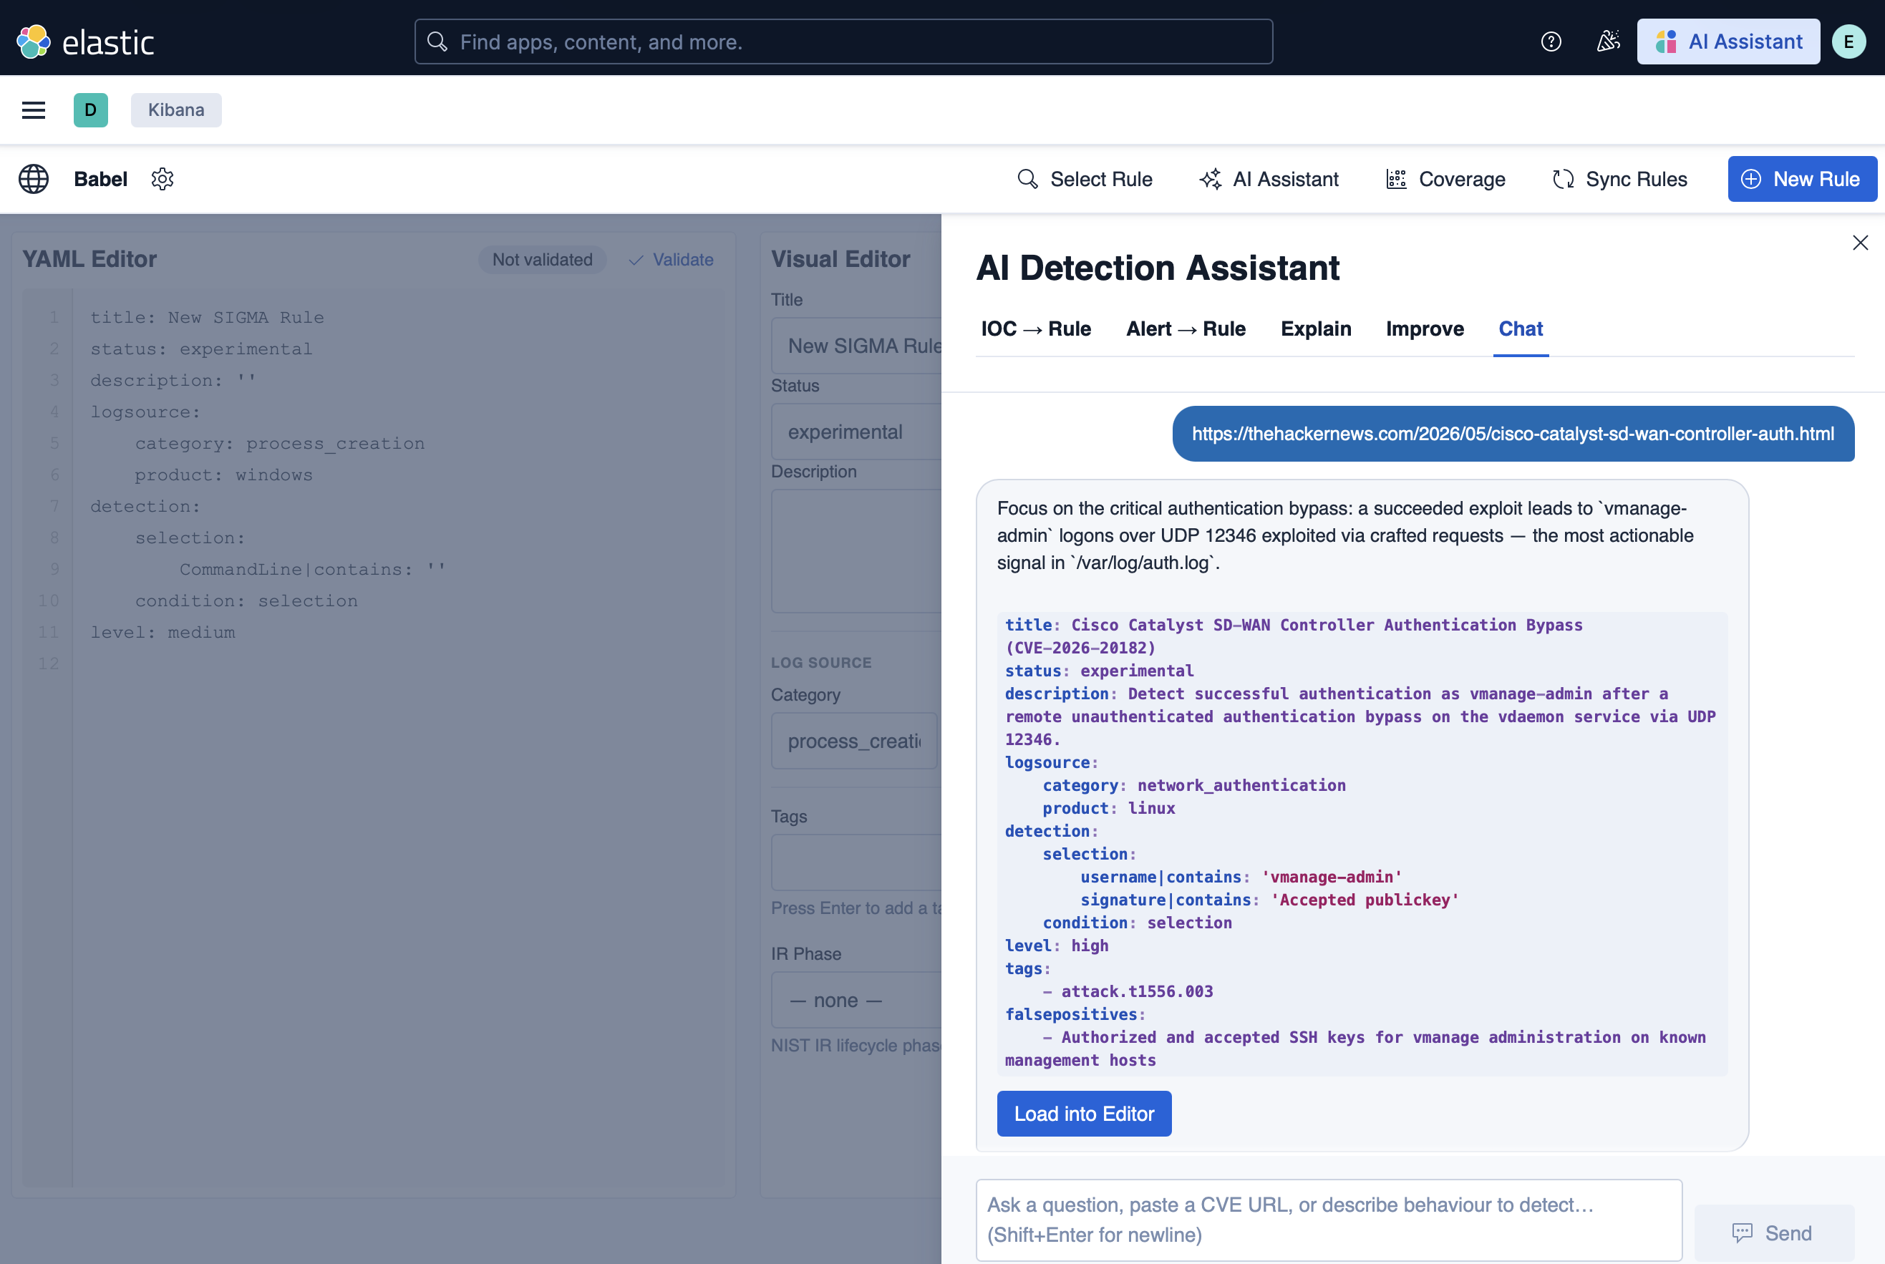Click the search magnifier icon in header
This screenshot has width=1885, height=1264.
click(x=437, y=42)
